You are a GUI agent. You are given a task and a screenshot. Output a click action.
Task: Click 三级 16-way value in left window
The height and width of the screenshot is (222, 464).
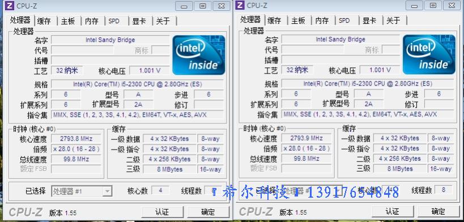[x=210, y=169]
